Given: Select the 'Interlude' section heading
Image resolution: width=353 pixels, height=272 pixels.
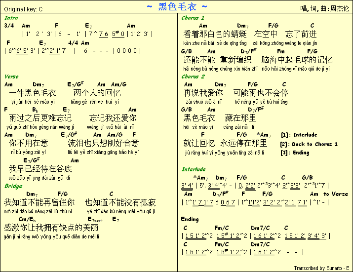Looking at the screenshot, I should point(194,169).
